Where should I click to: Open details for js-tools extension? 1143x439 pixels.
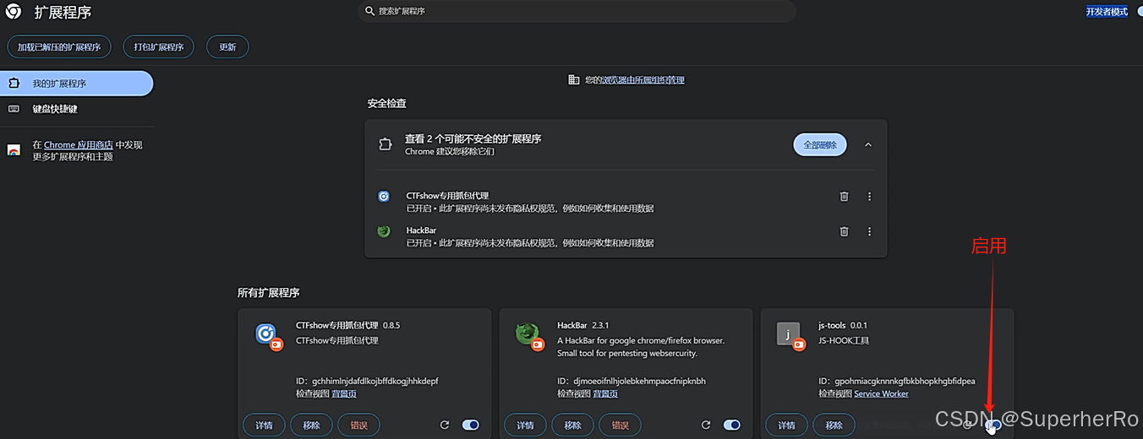coord(786,425)
